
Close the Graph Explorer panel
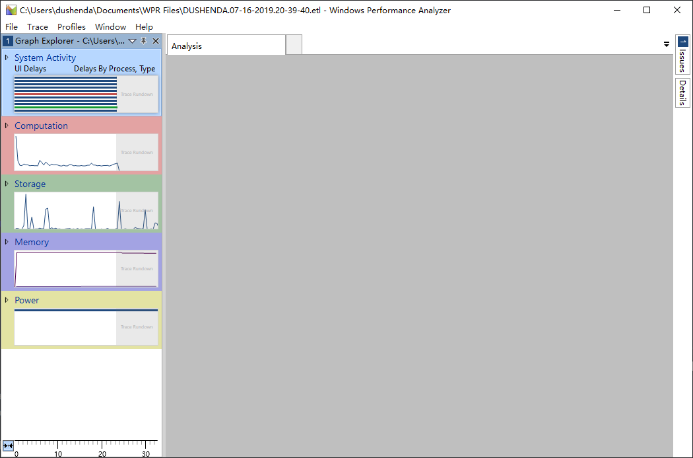(156, 41)
